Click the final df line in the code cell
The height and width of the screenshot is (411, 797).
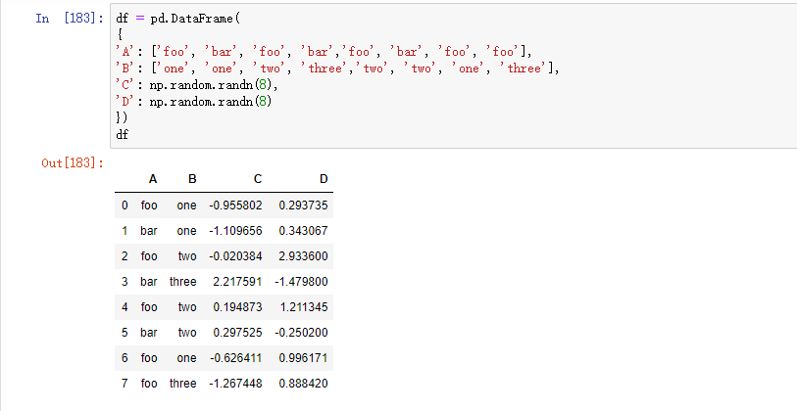point(122,134)
